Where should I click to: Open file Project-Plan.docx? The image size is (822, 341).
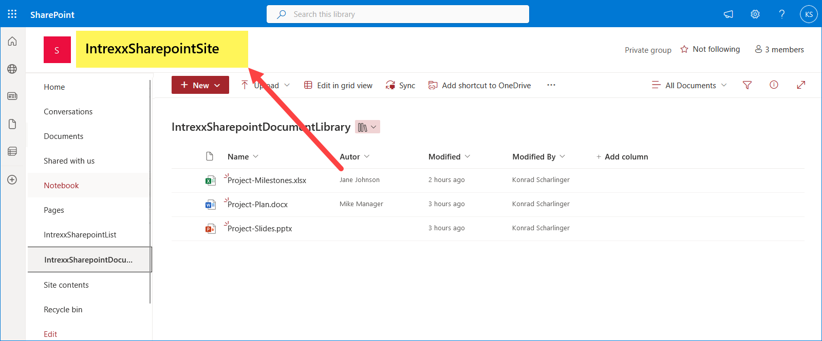pos(257,205)
